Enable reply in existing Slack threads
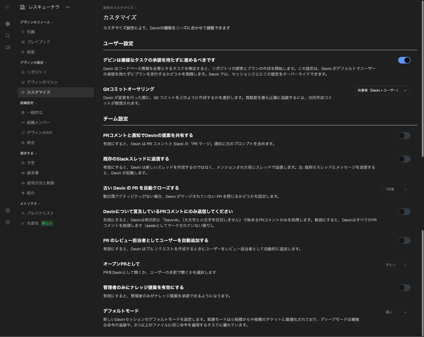Image resolution: width=424 pixels, height=337 pixels. pos(404,159)
